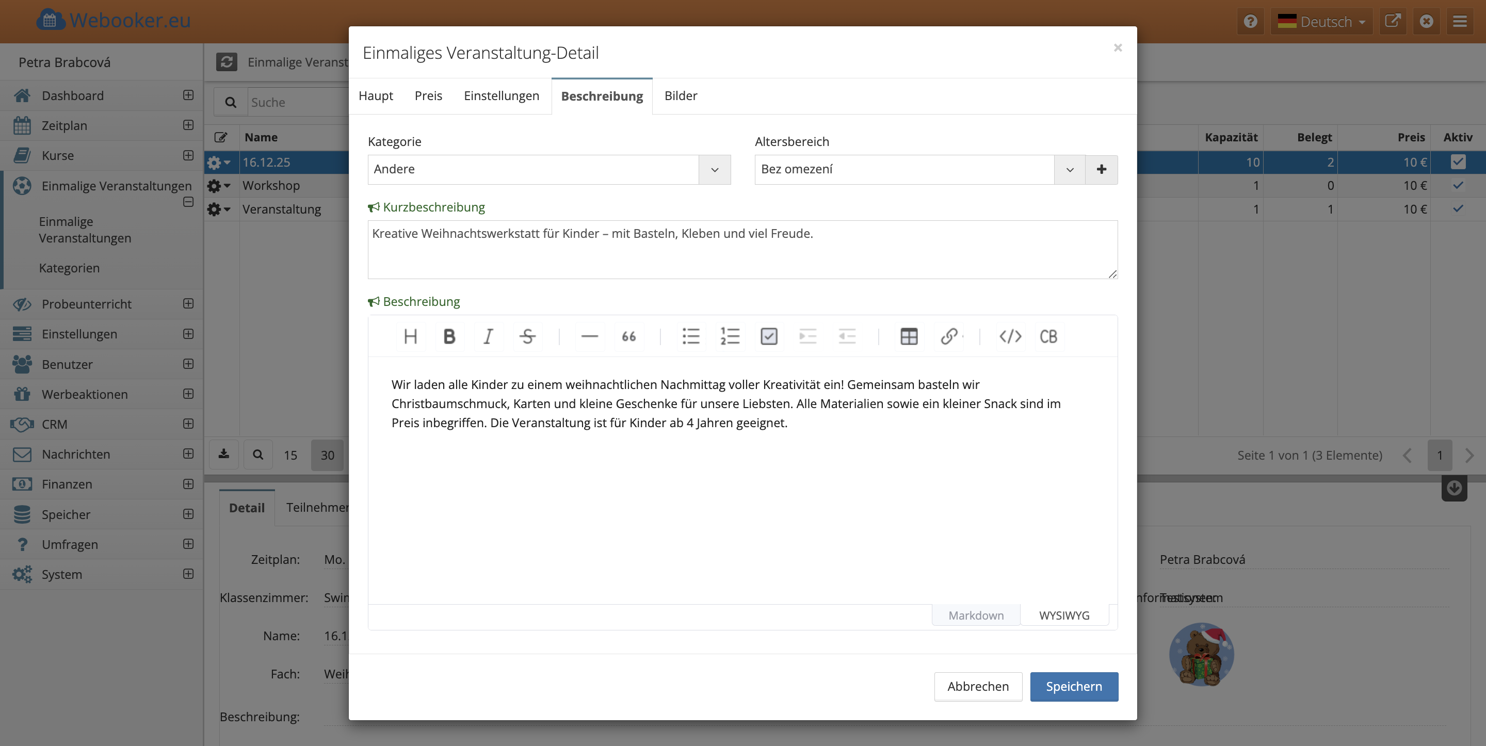The width and height of the screenshot is (1486, 746).
Task: Open the Altersbereich dropdown arrow
Action: [1069, 170]
